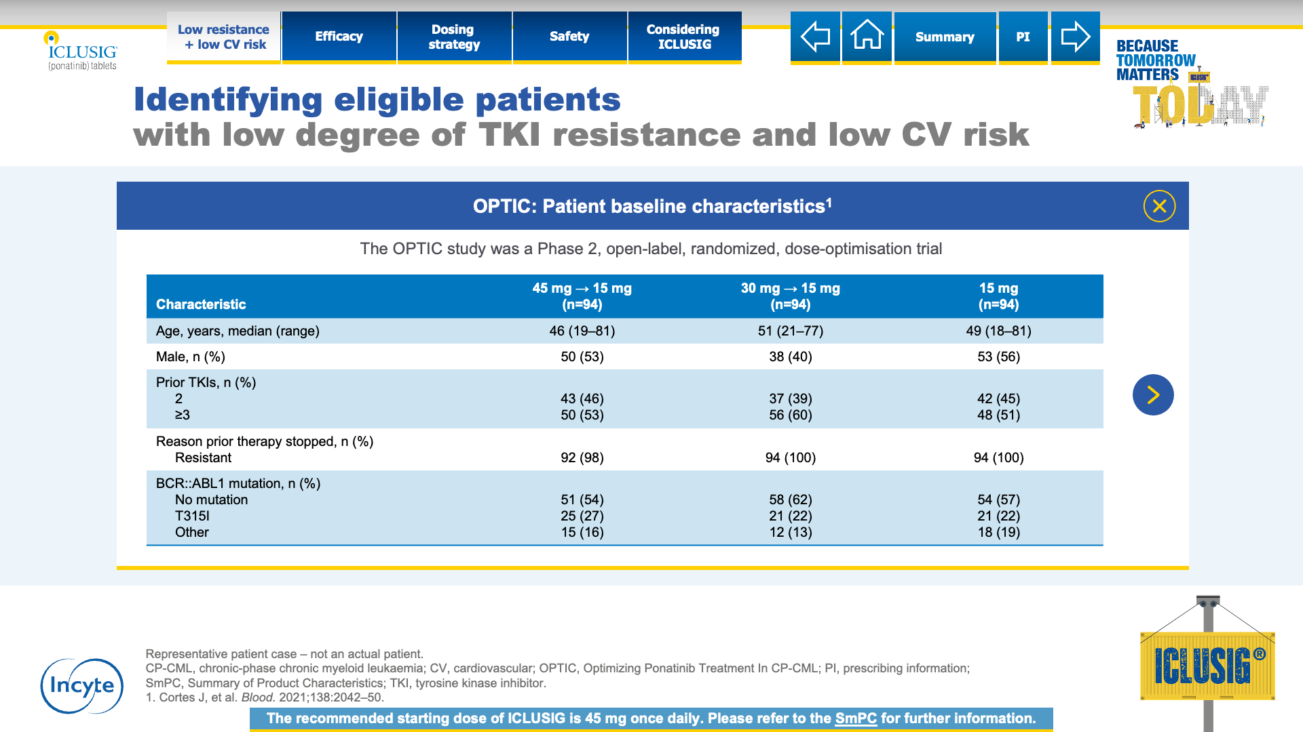Click the Incyte logo

(x=82, y=686)
